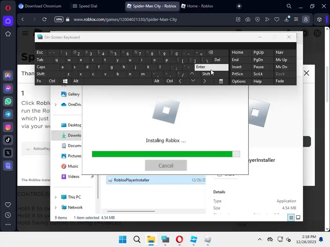Image resolution: width=330 pixels, height=247 pixels.
Task: Open Instagram in Opera sidebar
Action: coord(8,127)
